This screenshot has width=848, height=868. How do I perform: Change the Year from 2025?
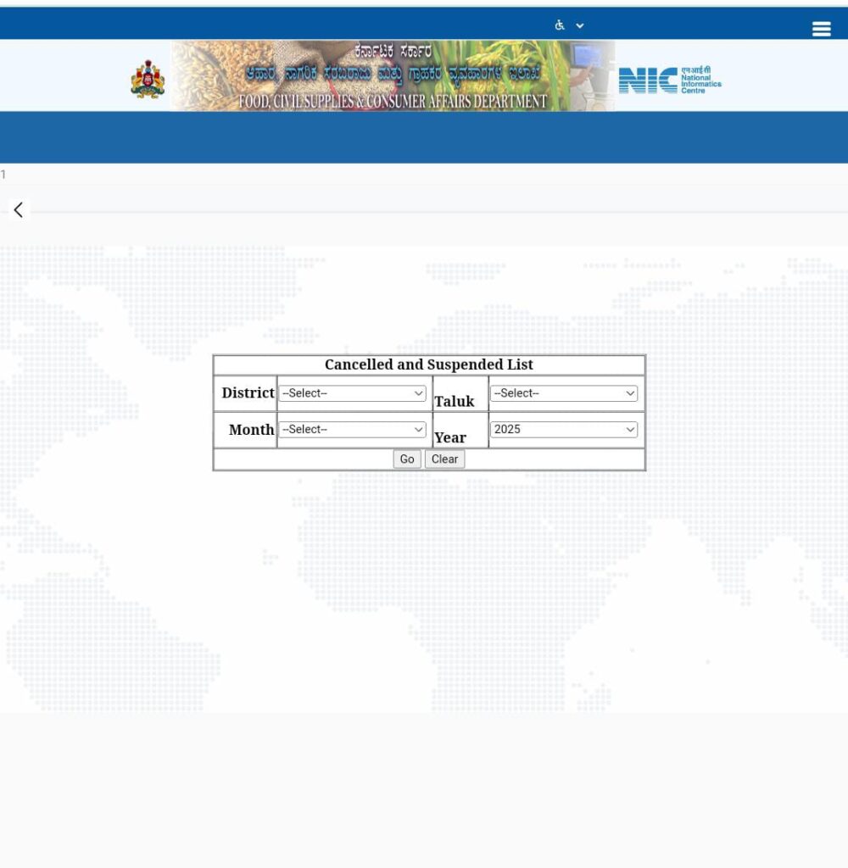[564, 430]
